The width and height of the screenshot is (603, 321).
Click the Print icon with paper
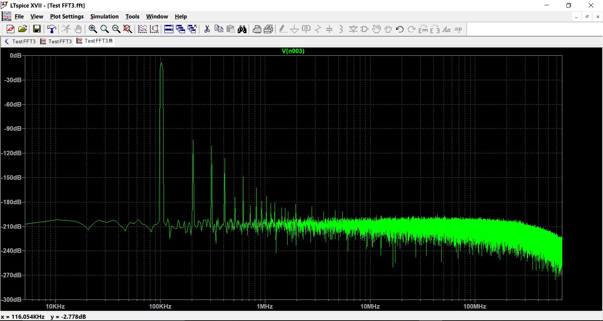269,29
